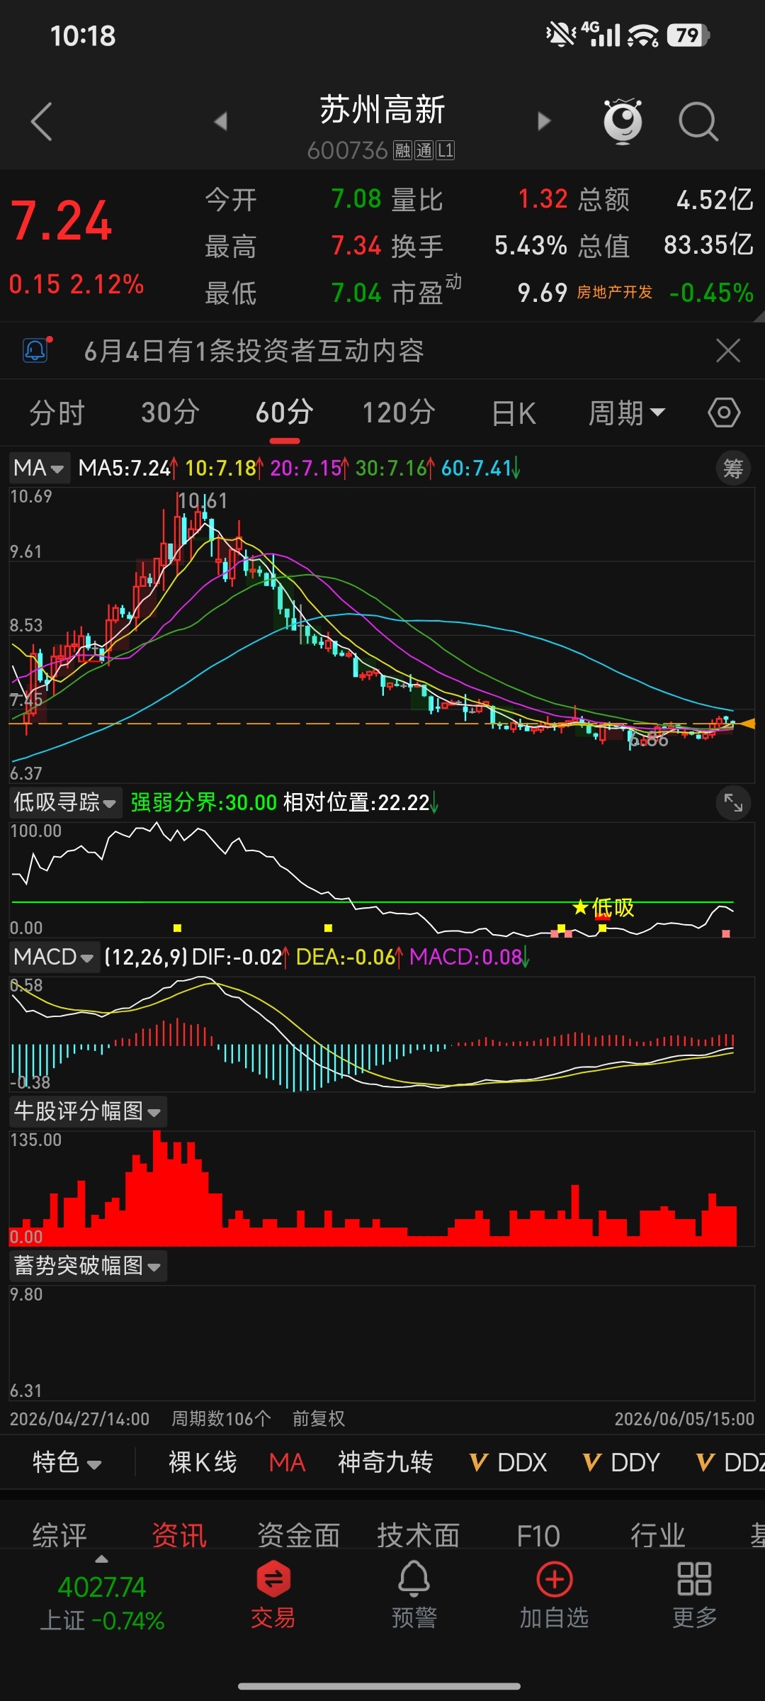The width and height of the screenshot is (765, 1701).
Task: Open the search magnifier icon
Action: [x=698, y=122]
